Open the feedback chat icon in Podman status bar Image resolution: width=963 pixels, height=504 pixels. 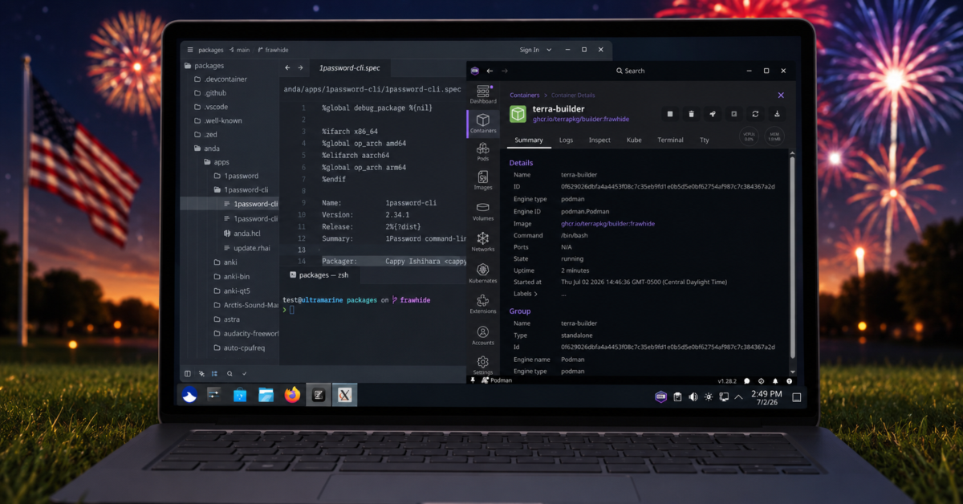[747, 380]
